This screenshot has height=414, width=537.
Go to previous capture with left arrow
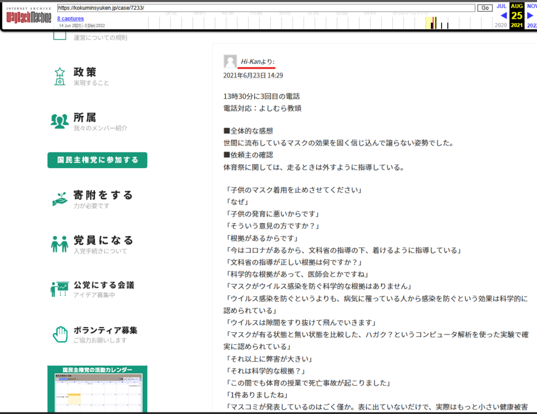(x=503, y=16)
